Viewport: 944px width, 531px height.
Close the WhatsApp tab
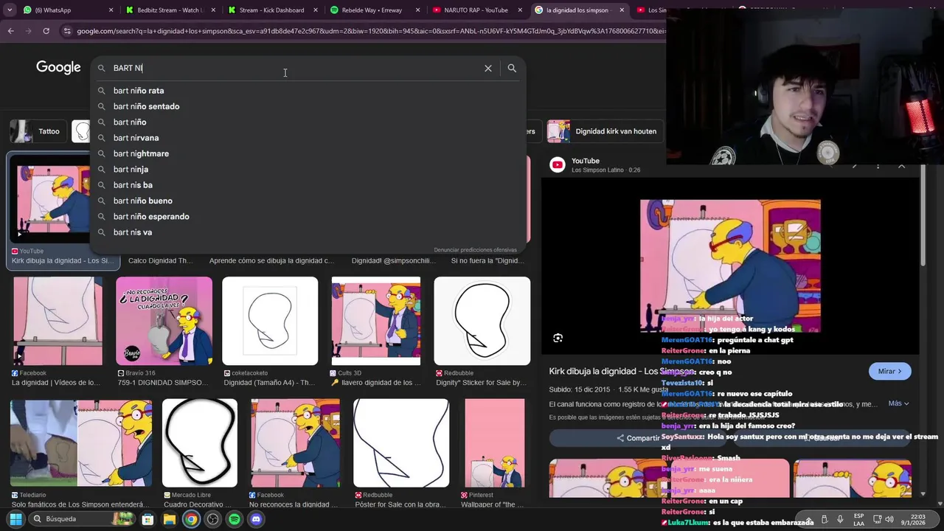[111, 10]
